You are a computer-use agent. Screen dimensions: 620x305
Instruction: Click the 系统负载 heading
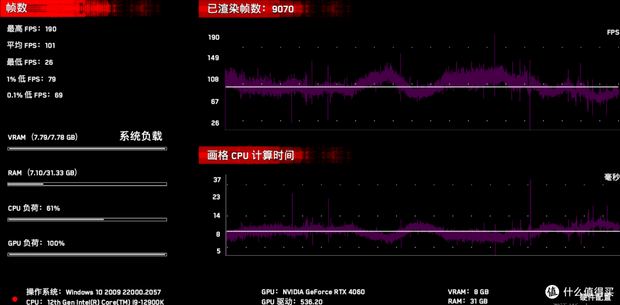(x=141, y=136)
